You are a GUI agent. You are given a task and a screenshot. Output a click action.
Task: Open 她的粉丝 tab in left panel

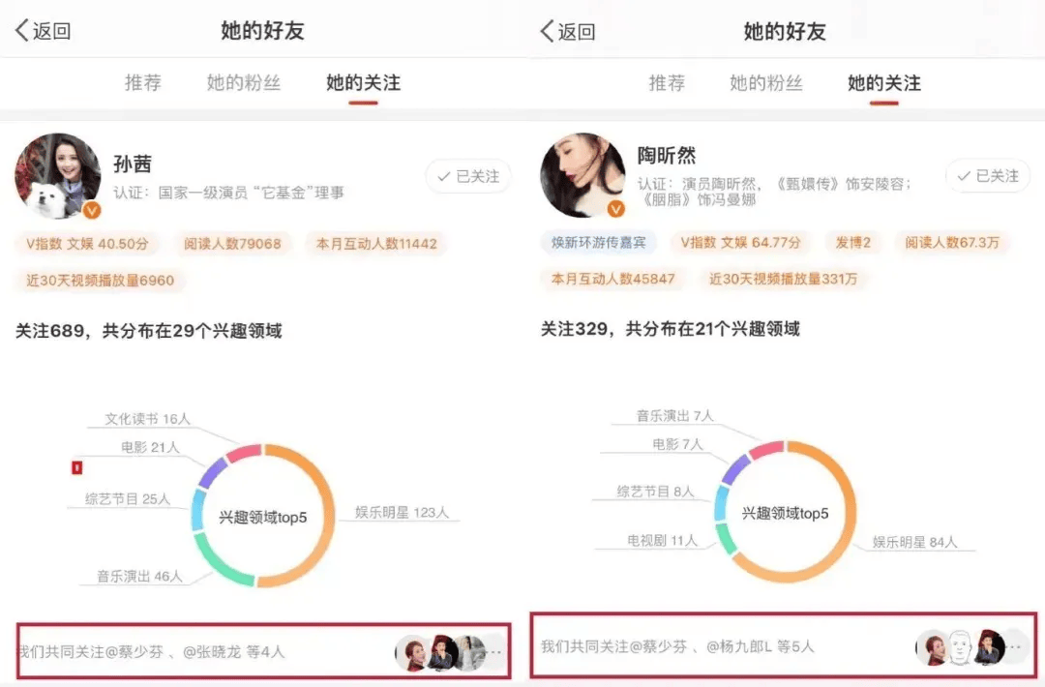(x=244, y=83)
